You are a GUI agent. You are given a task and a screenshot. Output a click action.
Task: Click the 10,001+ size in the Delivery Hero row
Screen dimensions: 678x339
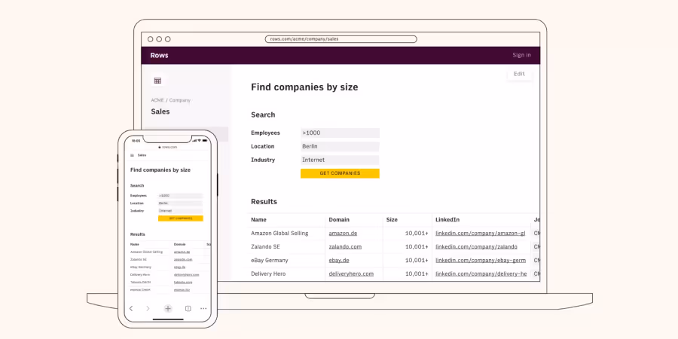417,273
